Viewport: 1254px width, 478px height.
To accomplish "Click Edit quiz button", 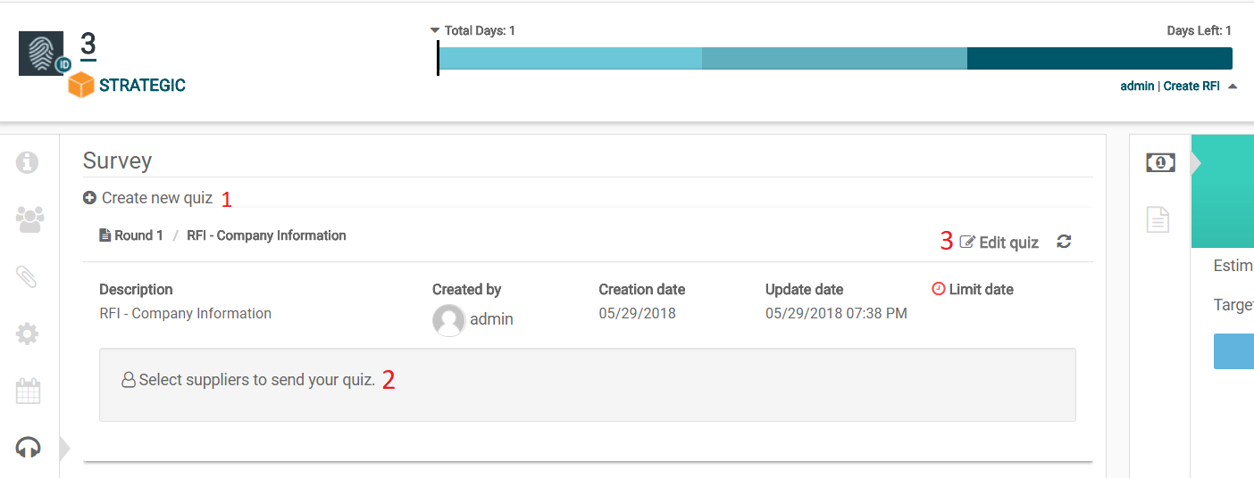I will click(999, 242).
